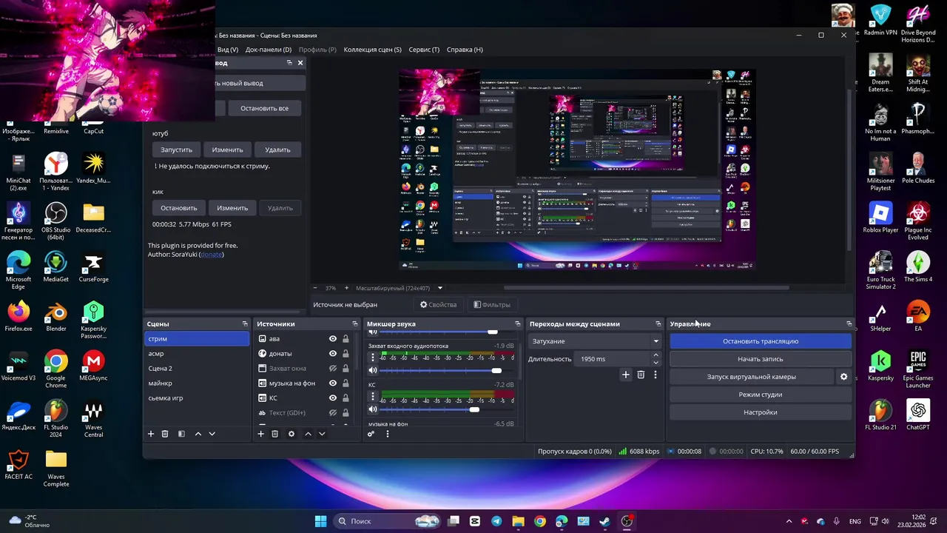Open advanced audio properties gears icon in mixer
Image resolution: width=947 pixels, height=533 pixels.
pyautogui.click(x=371, y=434)
